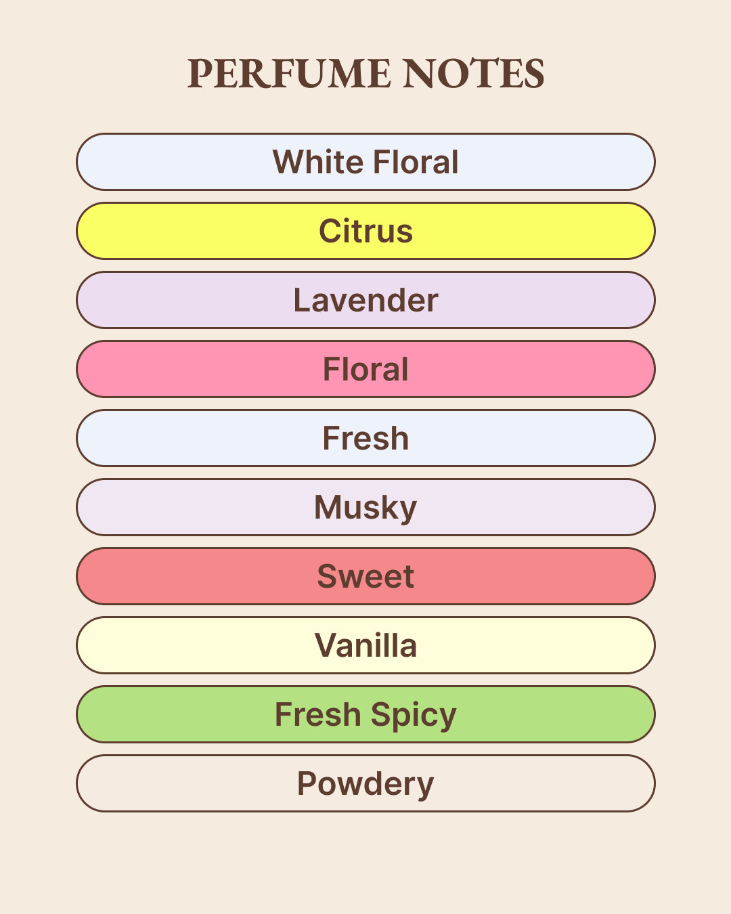Pick the green Fresh Spicy note
Screen dimensions: 731x914
click(x=365, y=714)
